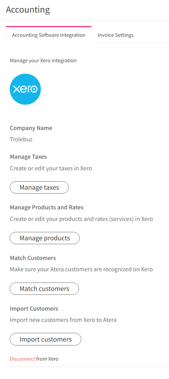Image resolution: width=169 pixels, height=379 pixels.
Task: Switch to the Invoice Settings tab
Action: pyautogui.click(x=115, y=35)
